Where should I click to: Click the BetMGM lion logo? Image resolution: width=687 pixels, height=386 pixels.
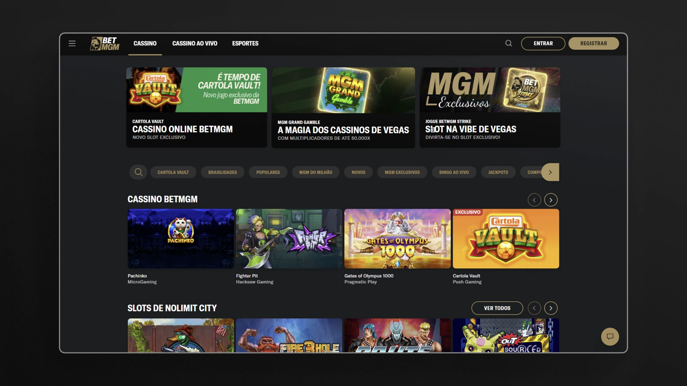tap(104, 44)
